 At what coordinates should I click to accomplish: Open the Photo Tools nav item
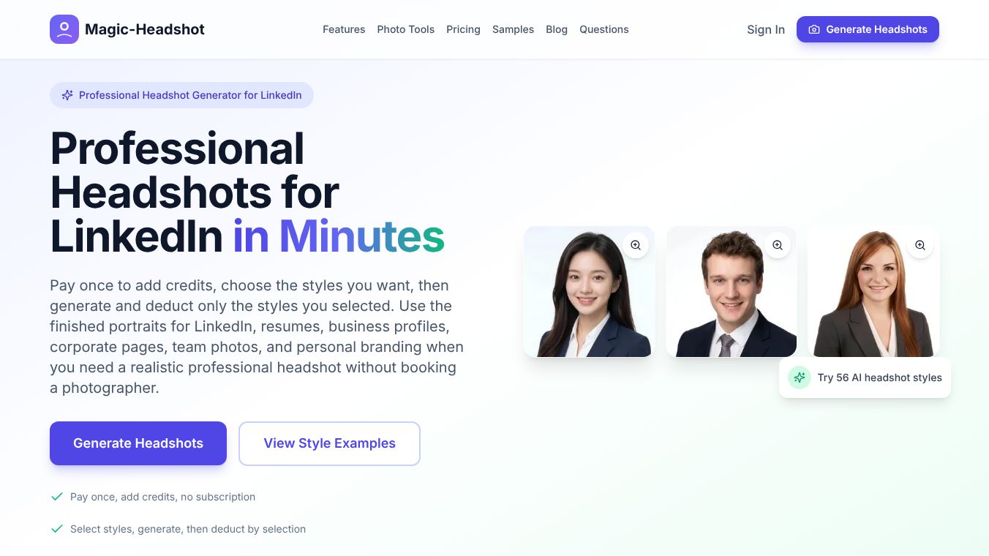pyautogui.click(x=406, y=29)
